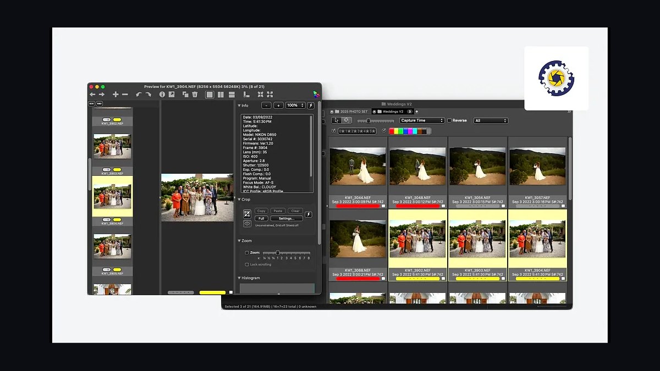Toggle the crop preview eye icon
Viewport: 660px width, 371px height.
point(247,224)
